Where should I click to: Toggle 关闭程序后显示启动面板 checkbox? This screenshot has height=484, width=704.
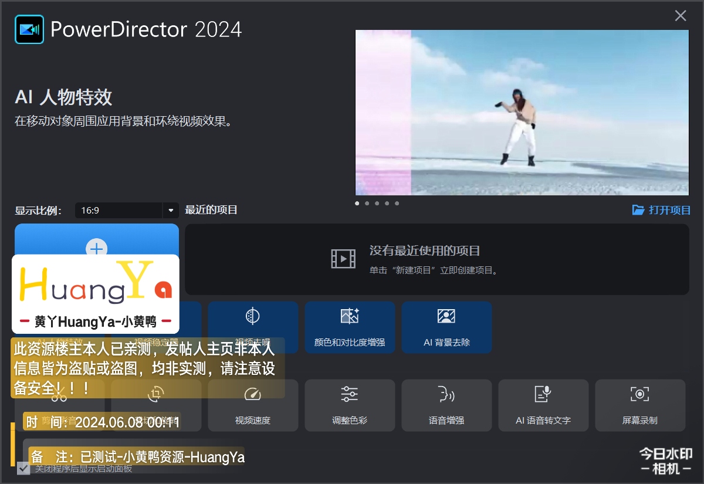point(23,468)
